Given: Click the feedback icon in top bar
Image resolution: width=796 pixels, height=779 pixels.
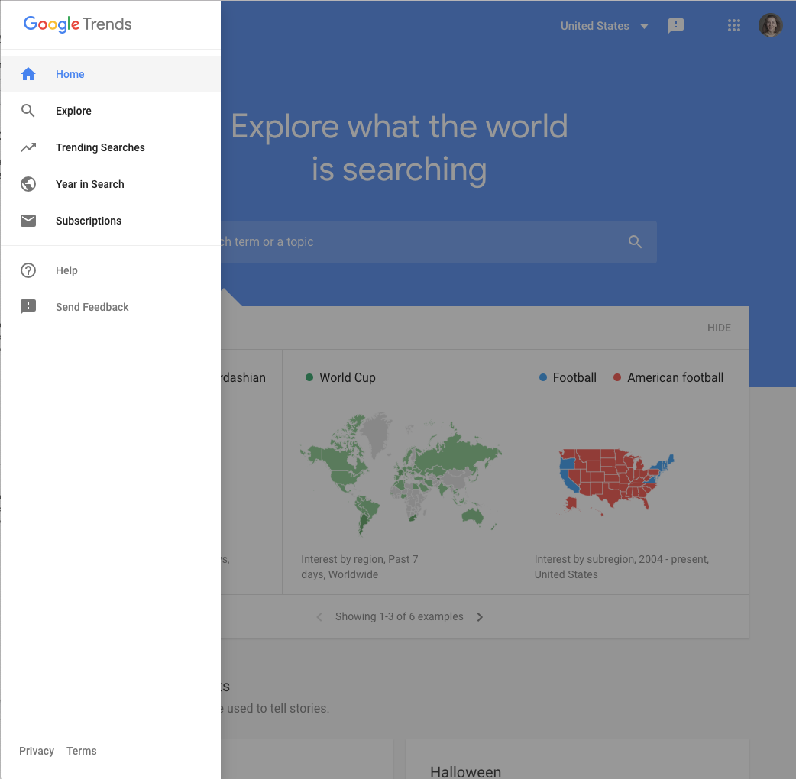Looking at the screenshot, I should pyautogui.click(x=676, y=25).
